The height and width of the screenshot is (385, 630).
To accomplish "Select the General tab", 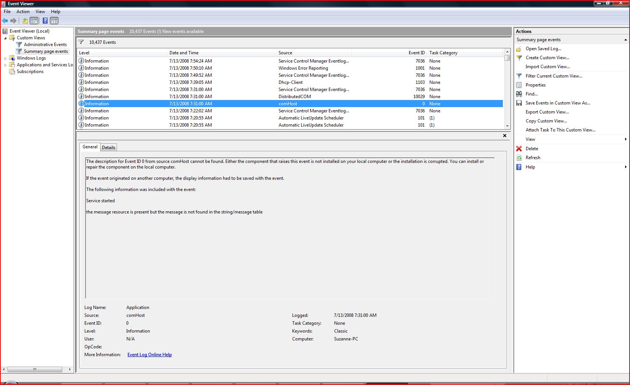I will [x=90, y=147].
